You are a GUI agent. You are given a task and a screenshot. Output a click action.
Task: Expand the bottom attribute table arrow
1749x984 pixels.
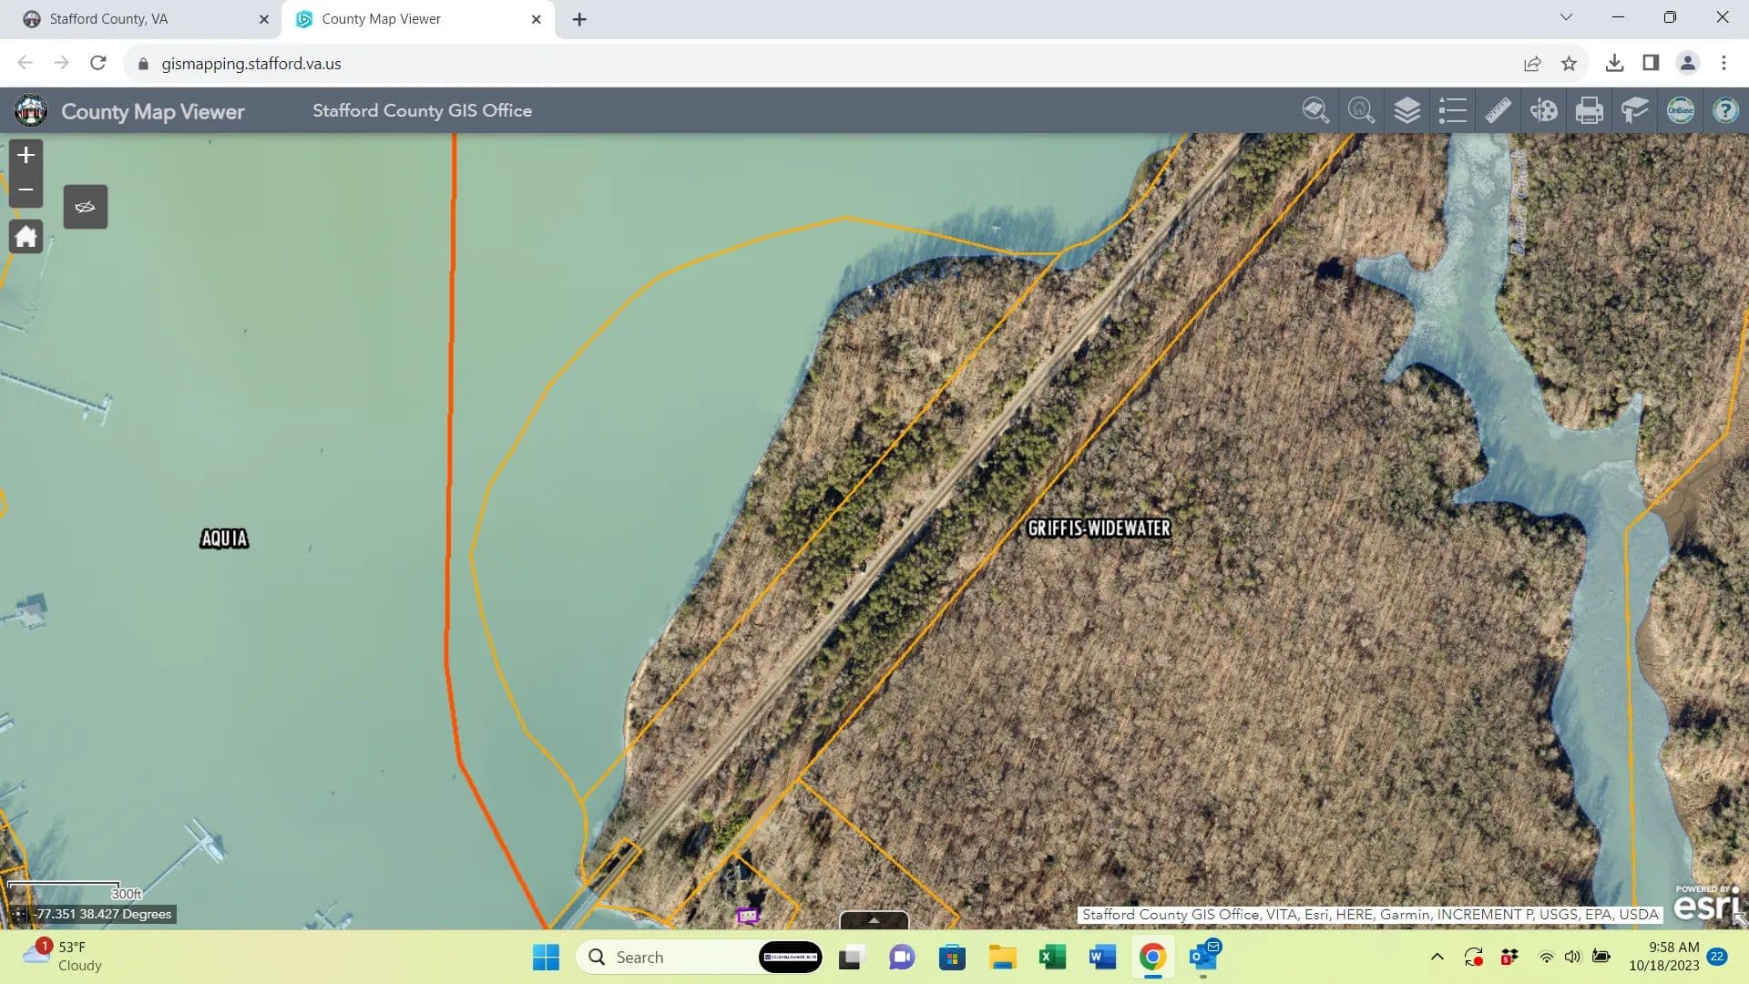coord(874,920)
